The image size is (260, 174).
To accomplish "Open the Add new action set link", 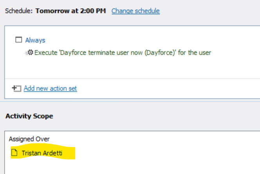I will [50, 89].
